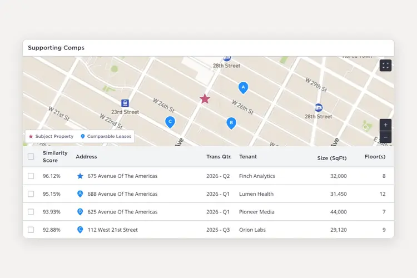Click the Subject Property legend star icon

pyautogui.click(x=31, y=136)
